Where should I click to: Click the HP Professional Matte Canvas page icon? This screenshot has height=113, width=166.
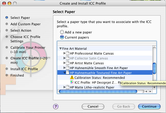[68, 53]
